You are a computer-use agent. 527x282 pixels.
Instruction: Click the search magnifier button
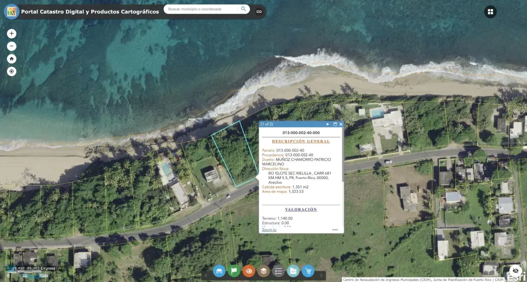[x=243, y=9]
